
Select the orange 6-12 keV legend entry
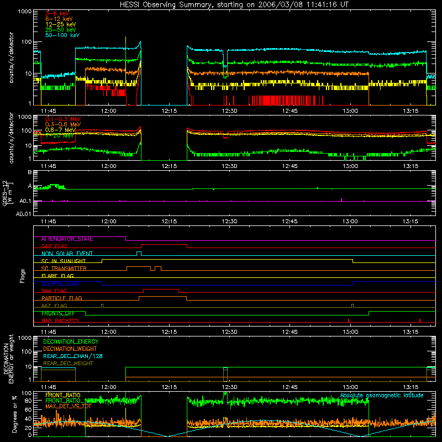point(59,19)
